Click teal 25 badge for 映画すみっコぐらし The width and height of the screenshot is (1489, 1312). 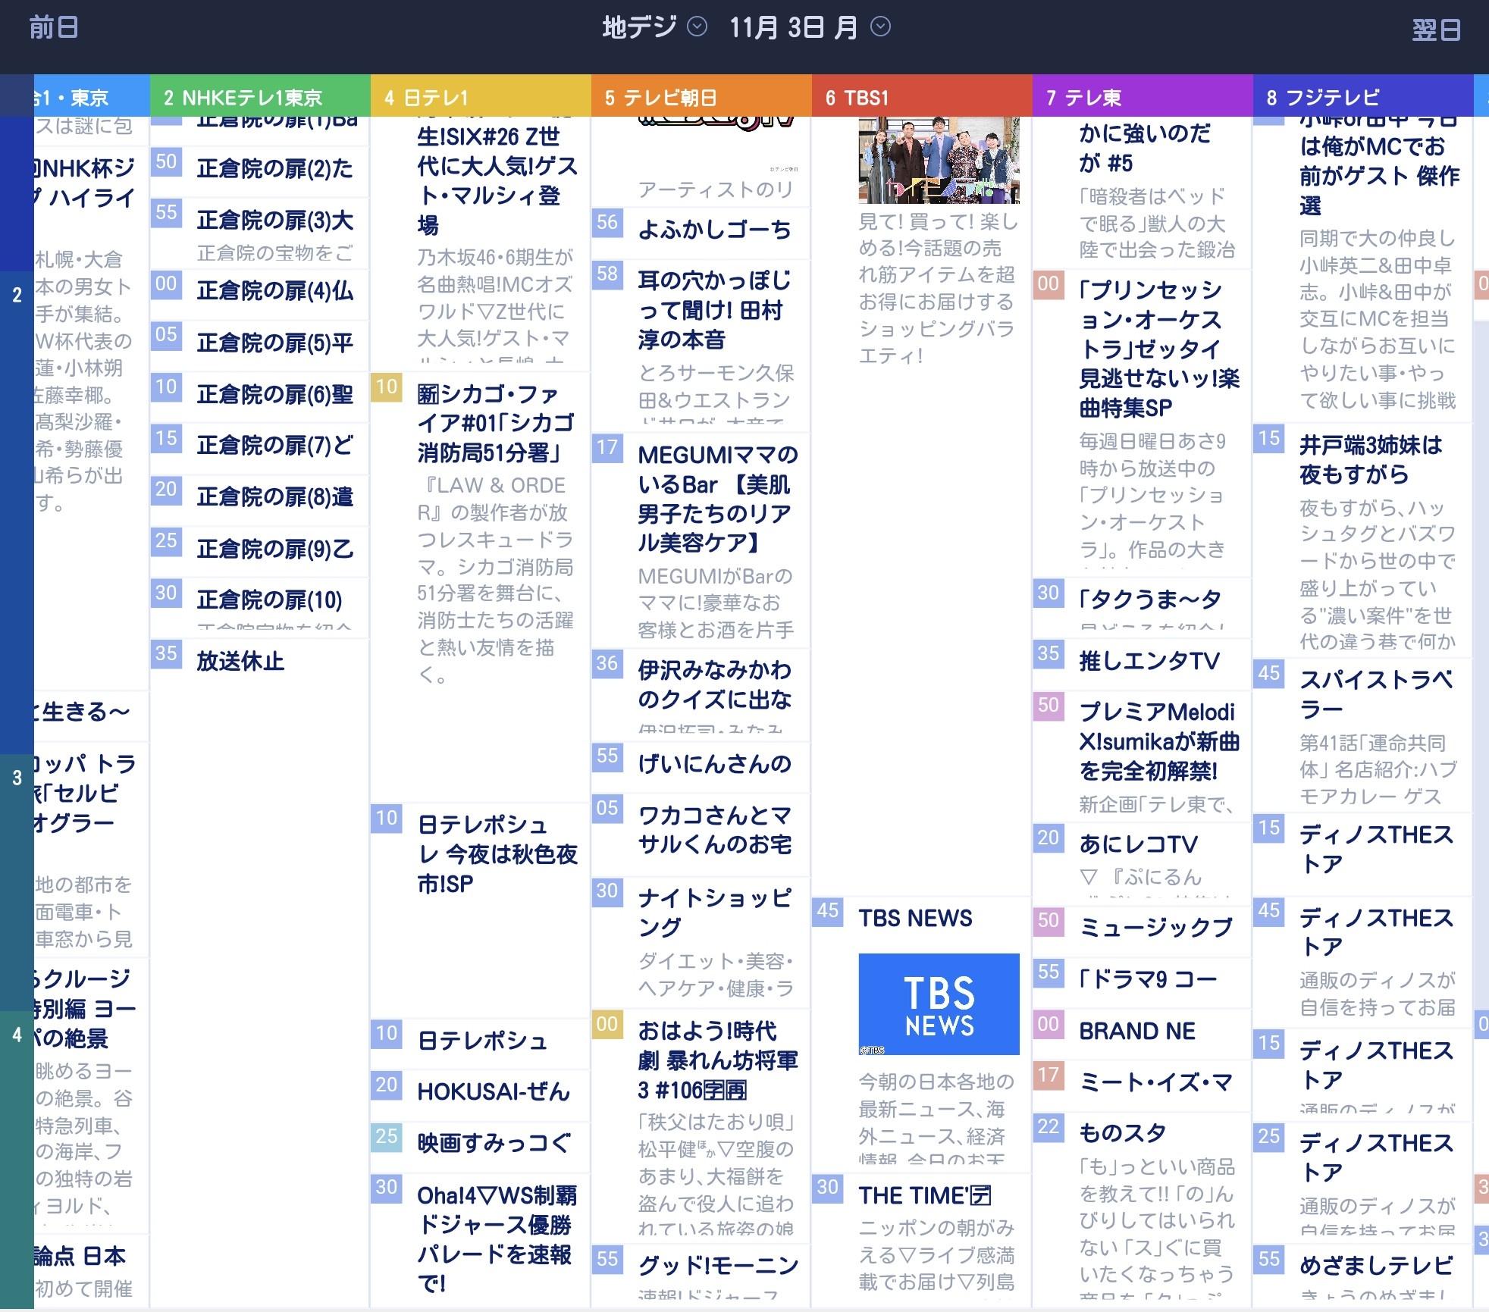[x=387, y=1136]
